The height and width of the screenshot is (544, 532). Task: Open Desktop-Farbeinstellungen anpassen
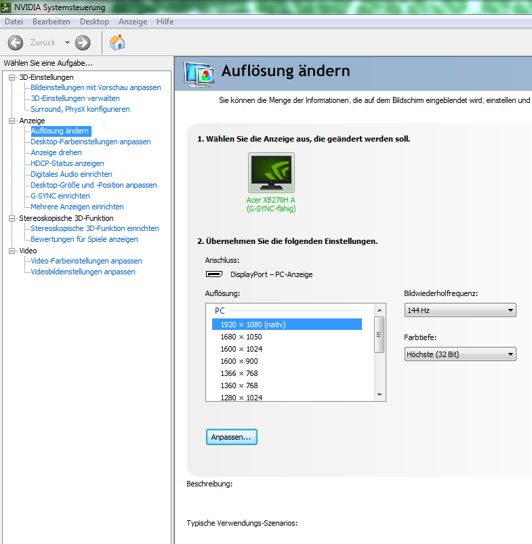coord(91,142)
